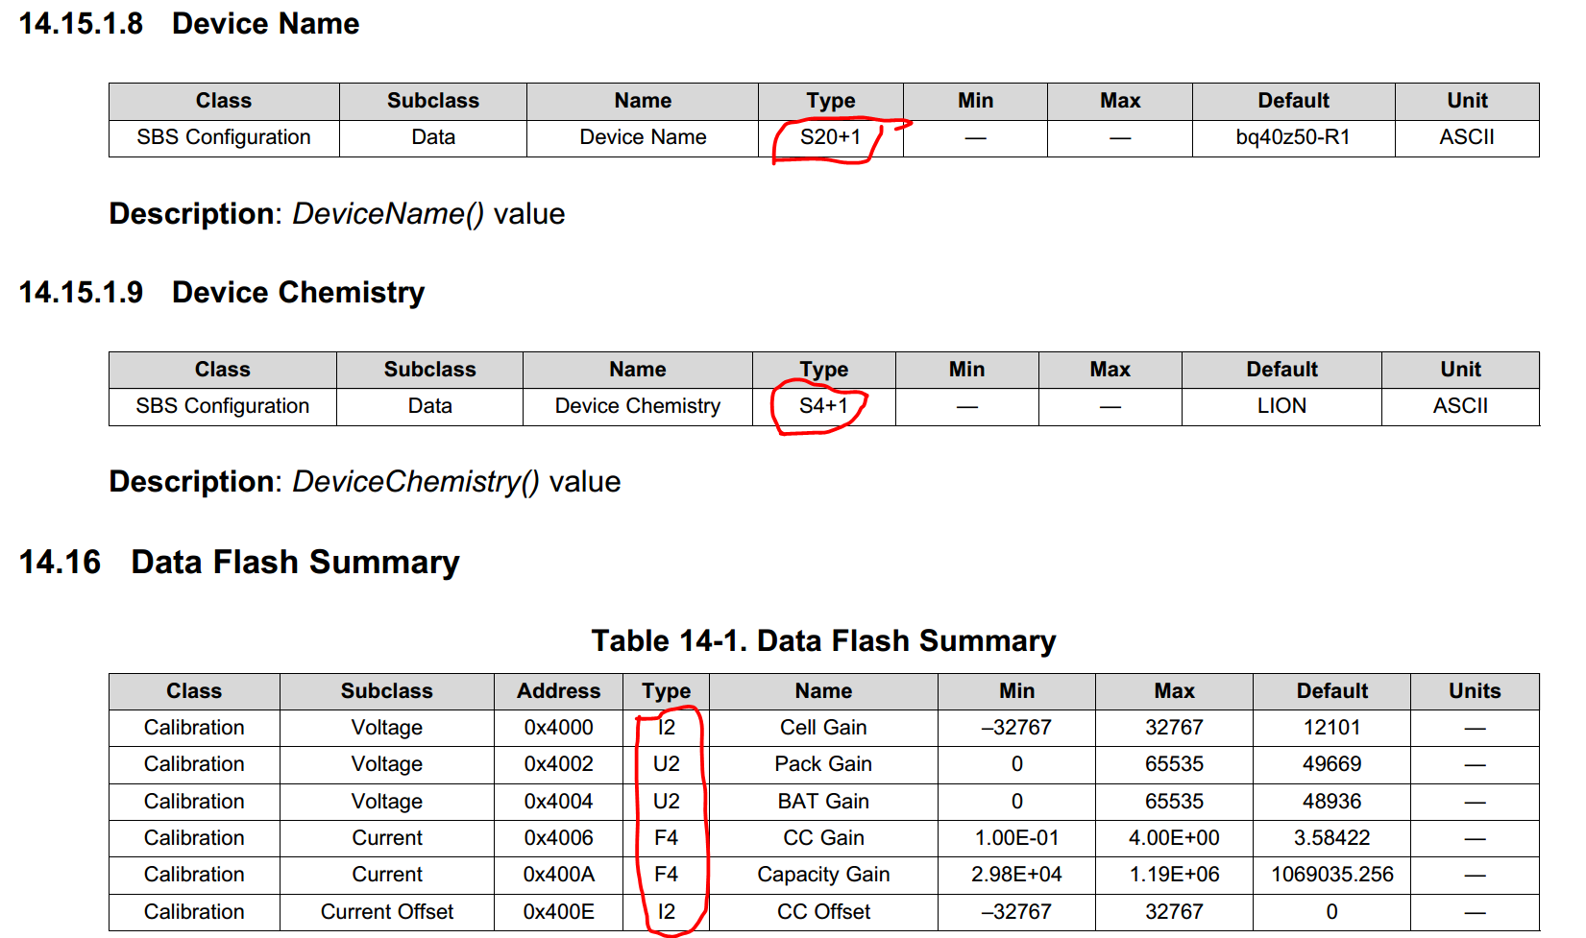Click the DeviceChemistry() description text

point(415,481)
